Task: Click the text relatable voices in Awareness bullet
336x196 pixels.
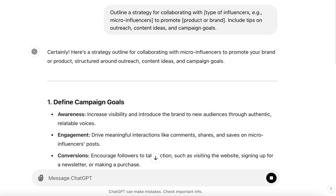Action: [x=76, y=123]
